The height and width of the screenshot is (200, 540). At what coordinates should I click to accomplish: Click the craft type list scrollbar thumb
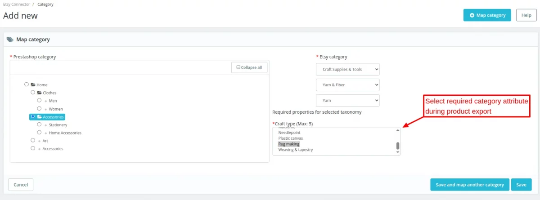pos(397,146)
